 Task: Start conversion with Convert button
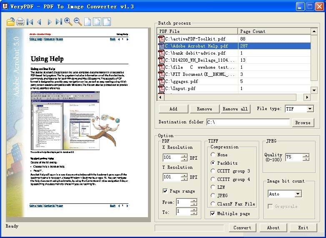tap(243, 228)
